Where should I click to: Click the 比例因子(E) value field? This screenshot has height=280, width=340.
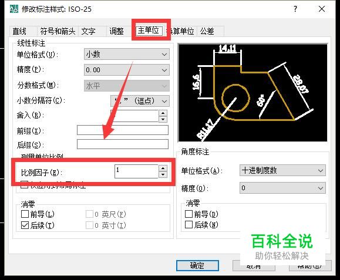(137, 171)
